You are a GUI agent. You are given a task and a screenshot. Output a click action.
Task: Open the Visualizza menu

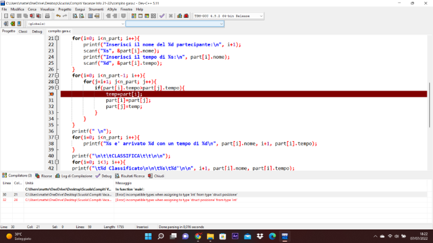click(47, 9)
